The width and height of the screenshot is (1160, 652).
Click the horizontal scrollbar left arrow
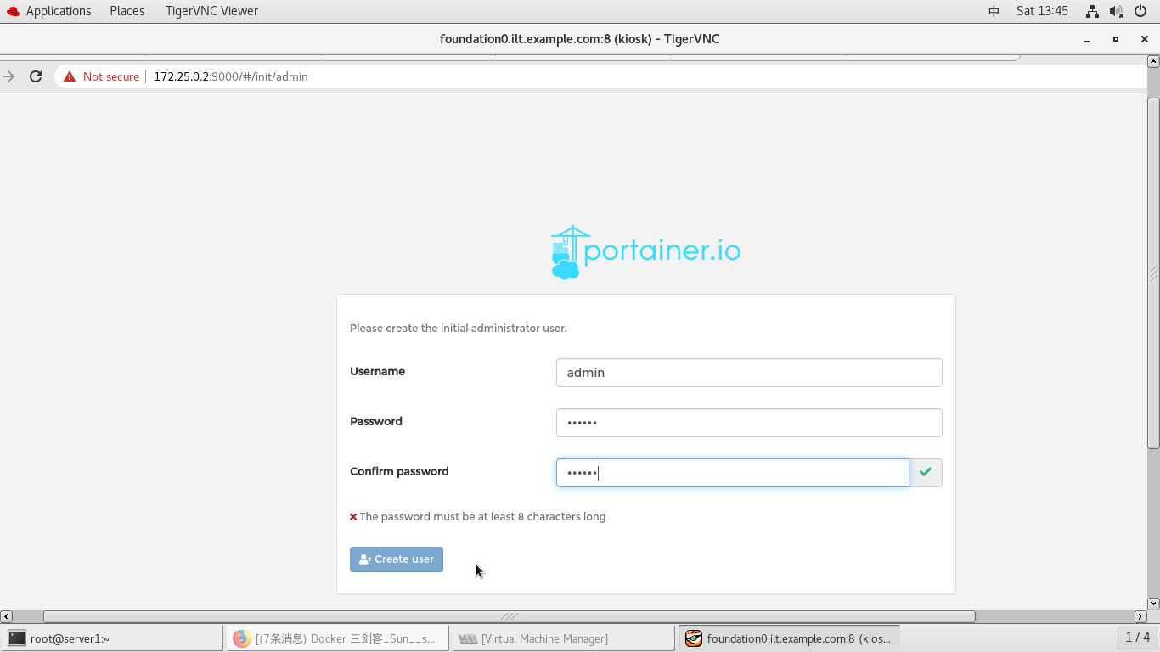pyautogui.click(x=6, y=616)
